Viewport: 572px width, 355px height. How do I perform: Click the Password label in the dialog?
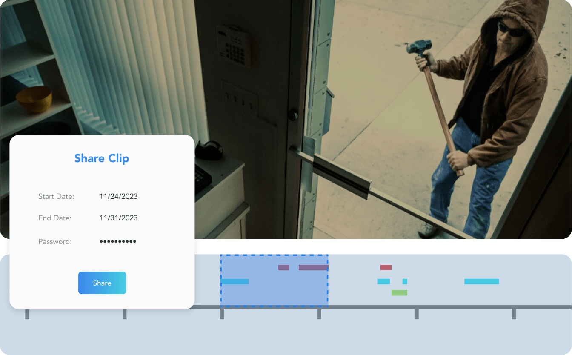tap(55, 242)
